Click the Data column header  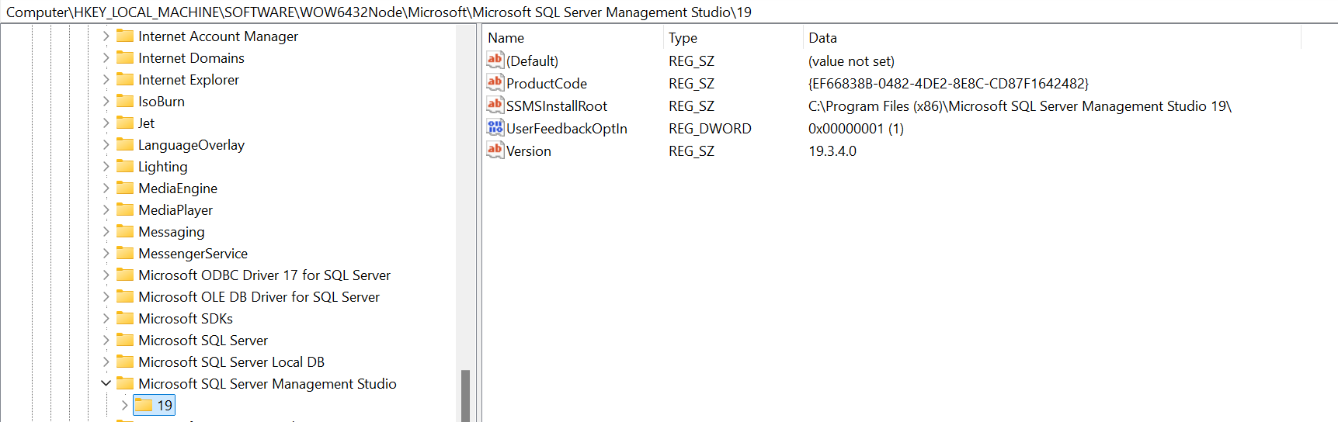click(822, 38)
